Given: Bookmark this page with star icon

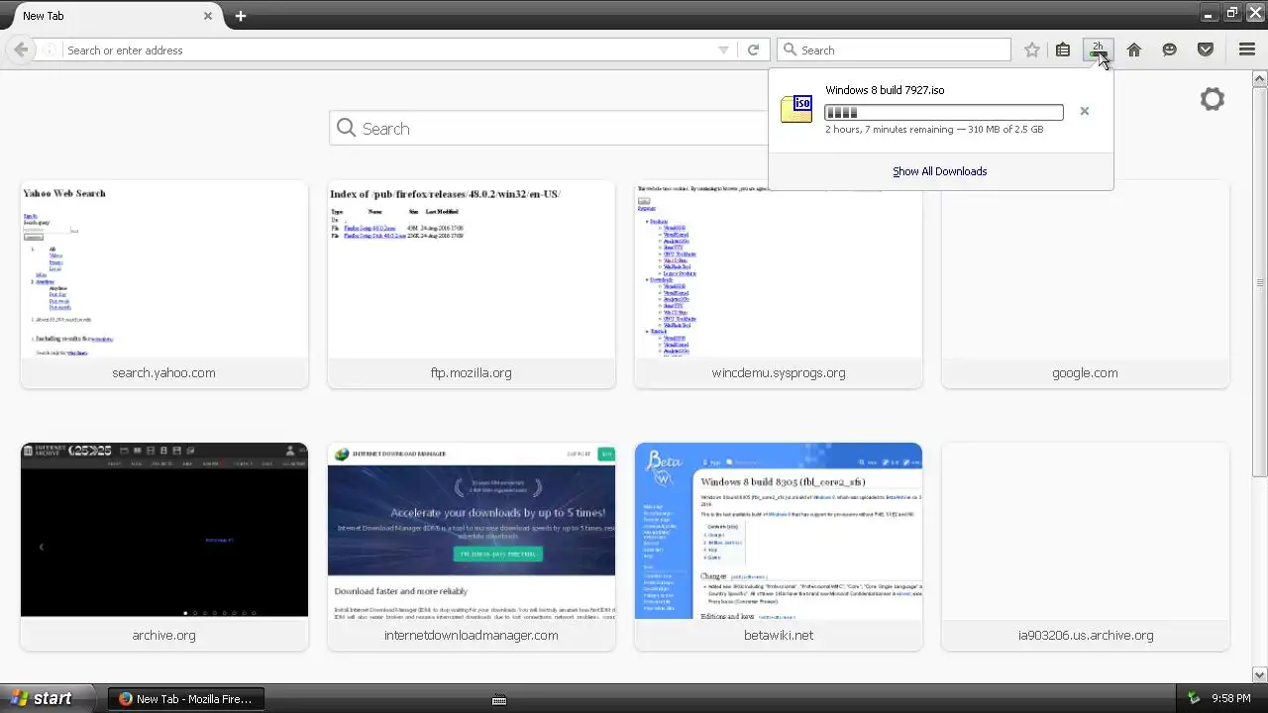Looking at the screenshot, I should (1032, 50).
